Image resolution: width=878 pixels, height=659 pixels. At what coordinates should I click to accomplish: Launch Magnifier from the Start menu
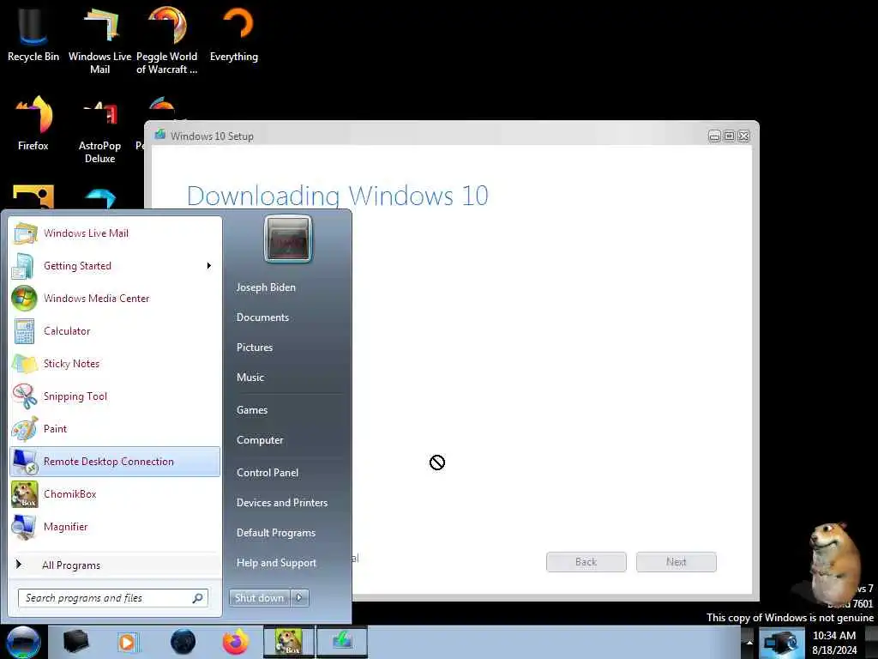[115, 526]
